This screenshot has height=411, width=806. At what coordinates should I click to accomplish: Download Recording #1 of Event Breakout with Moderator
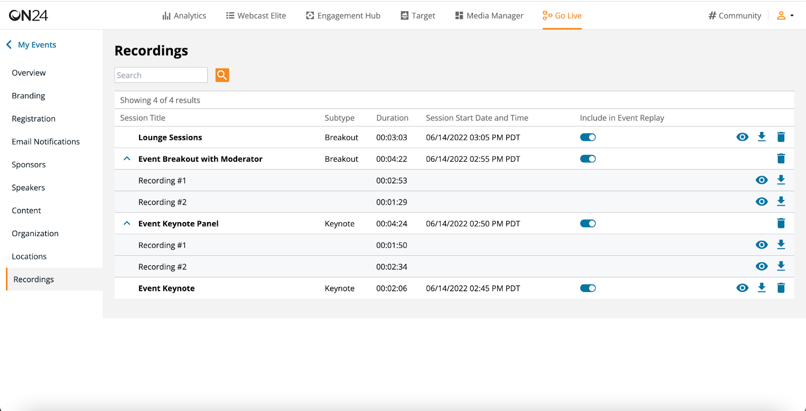[781, 180]
